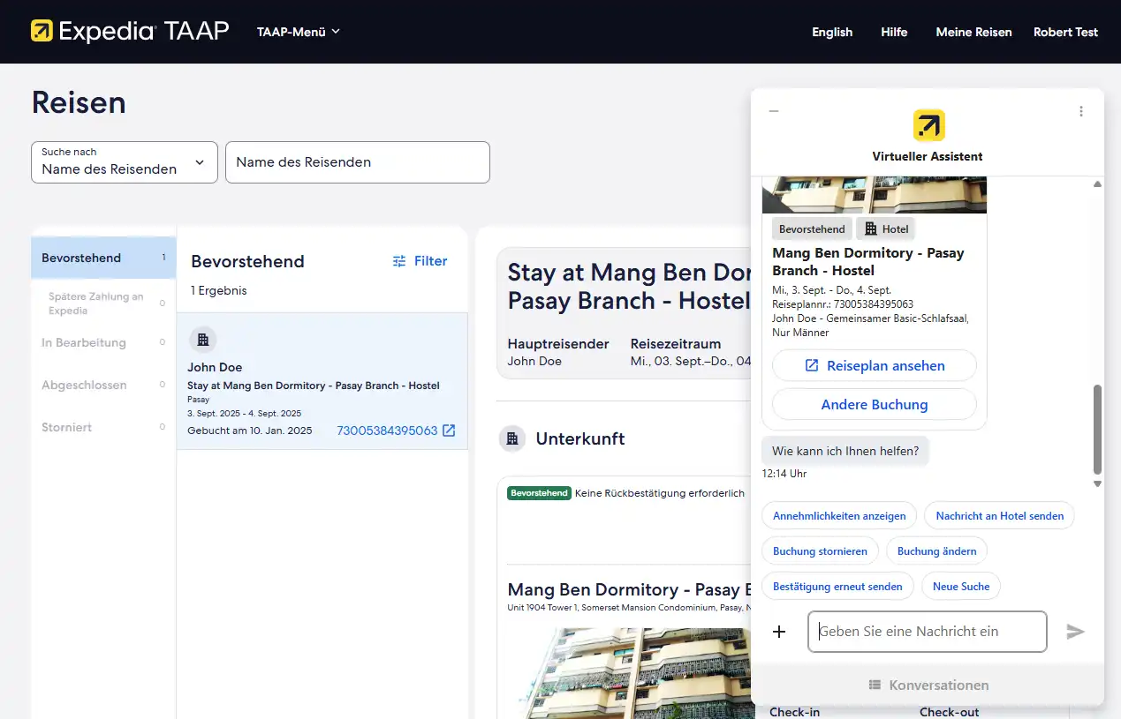Open the Robert Test account menu
Viewport: 1121px width, 719px height.
coord(1065,32)
